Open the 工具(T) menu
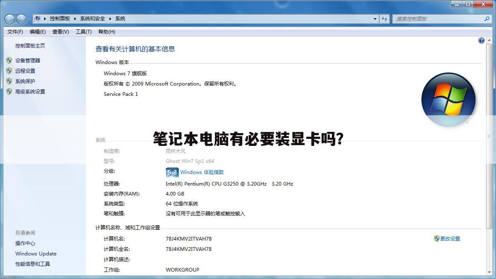 pyautogui.click(x=83, y=32)
